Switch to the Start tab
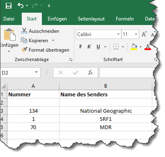This screenshot has width=165, height=157. (x=32, y=19)
